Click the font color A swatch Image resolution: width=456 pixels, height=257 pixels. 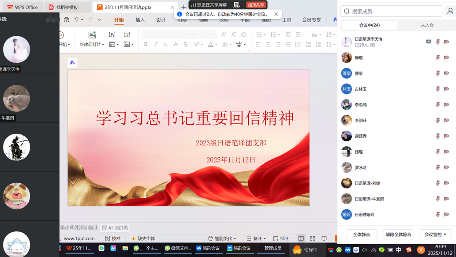pos(210,45)
